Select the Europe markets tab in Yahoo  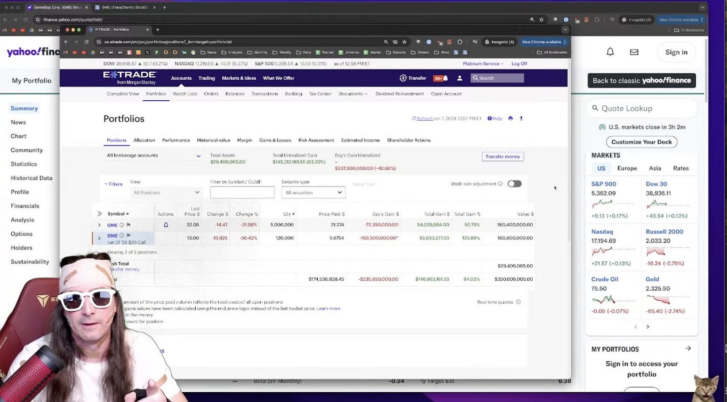click(x=627, y=169)
